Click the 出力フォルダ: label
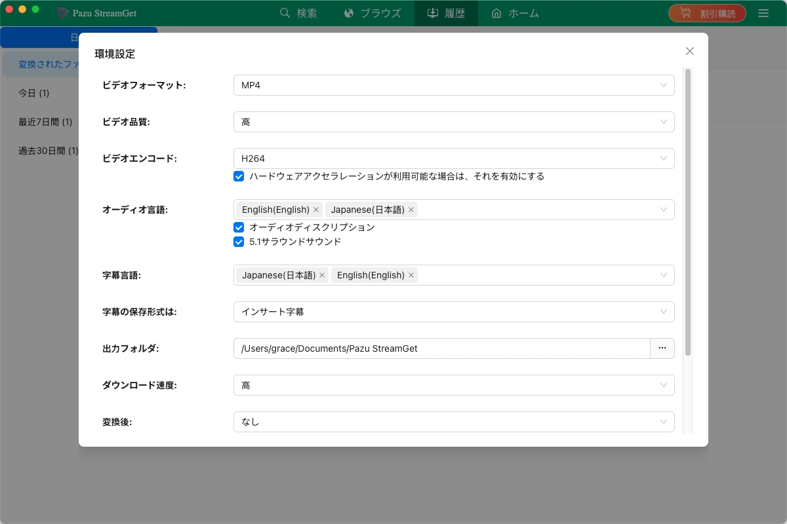 (x=131, y=348)
